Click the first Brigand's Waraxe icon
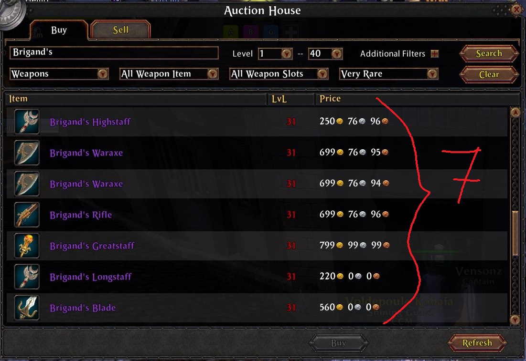This screenshot has width=526, height=361. [x=27, y=153]
